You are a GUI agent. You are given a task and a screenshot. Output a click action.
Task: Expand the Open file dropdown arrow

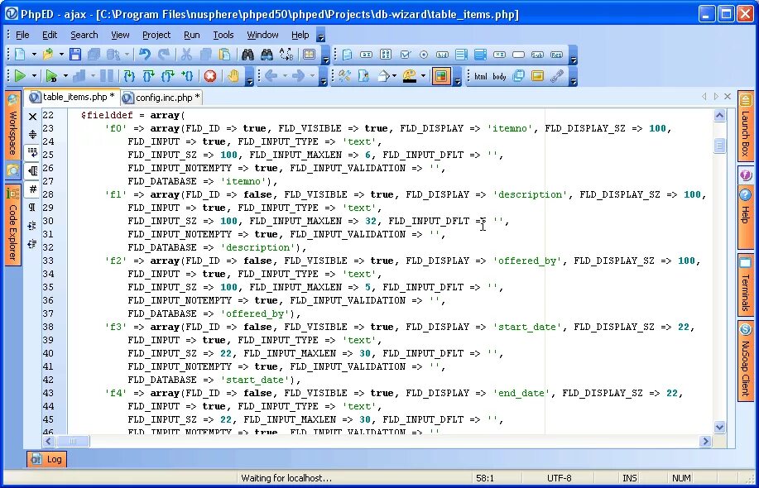[x=61, y=54]
